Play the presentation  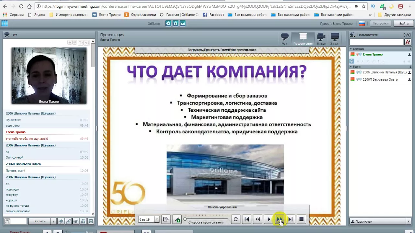[269, 219]
